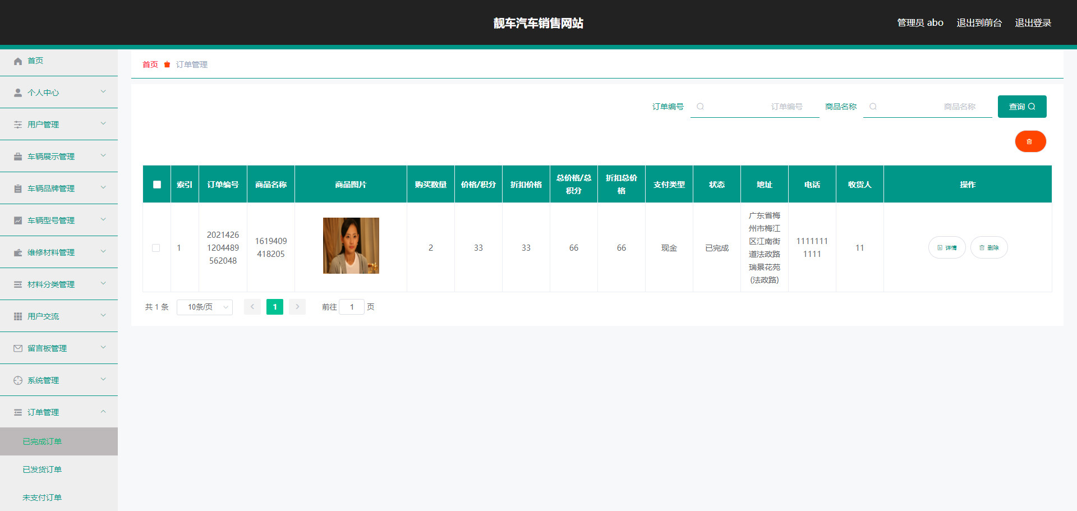The height and width of the screenshot is (511, 1077).
Task: Click the red trash batch delete button
Action: coord(1030,141)
